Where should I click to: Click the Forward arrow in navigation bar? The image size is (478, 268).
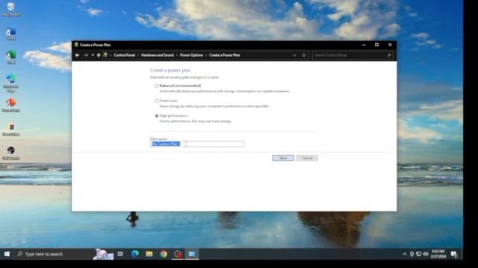tap(86, 55)
